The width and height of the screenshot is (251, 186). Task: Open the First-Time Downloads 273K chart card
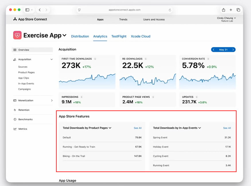(87, 72)
